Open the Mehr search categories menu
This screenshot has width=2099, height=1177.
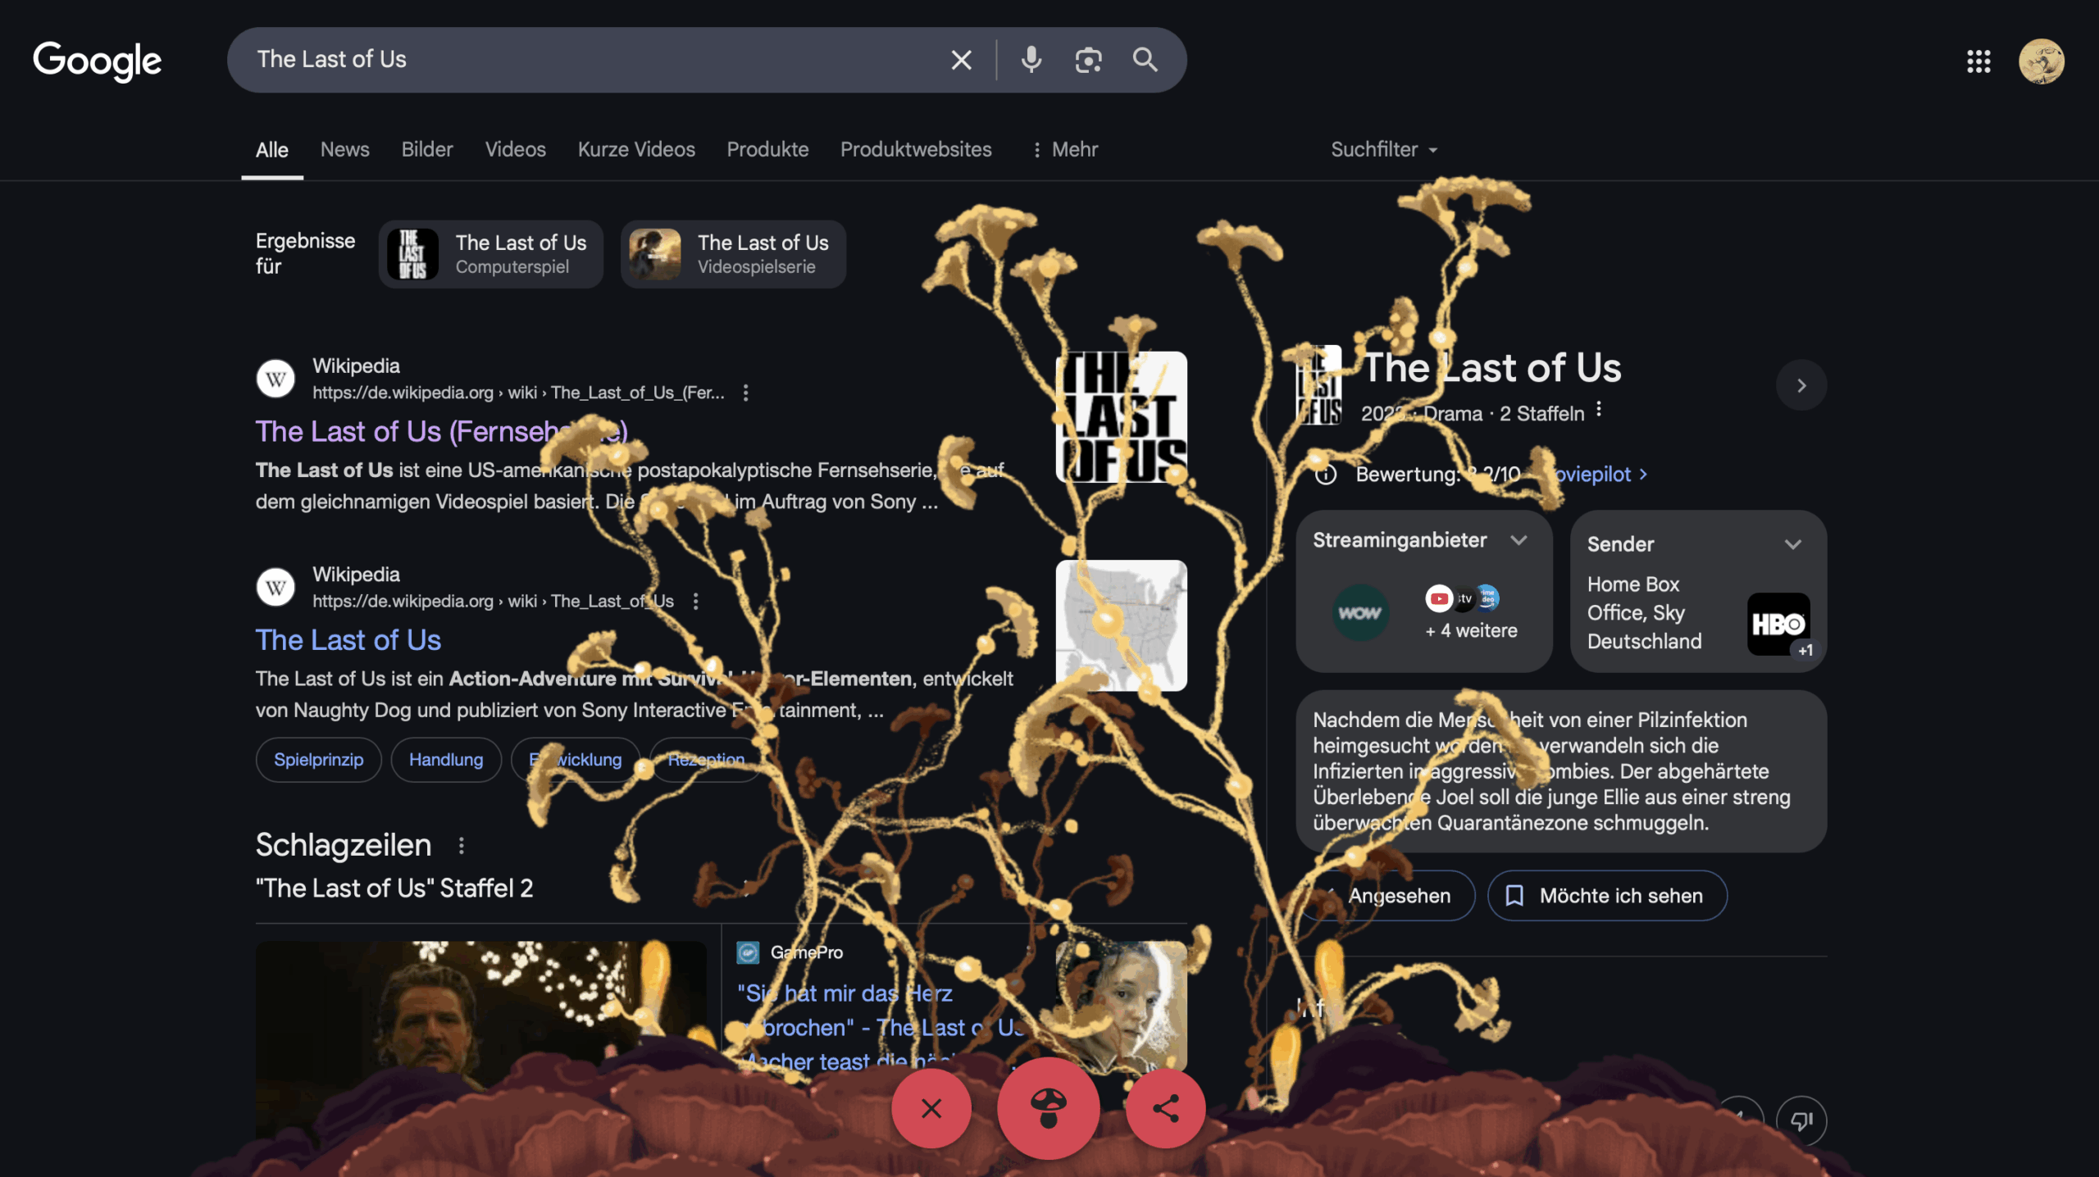tap(1064, 149)
